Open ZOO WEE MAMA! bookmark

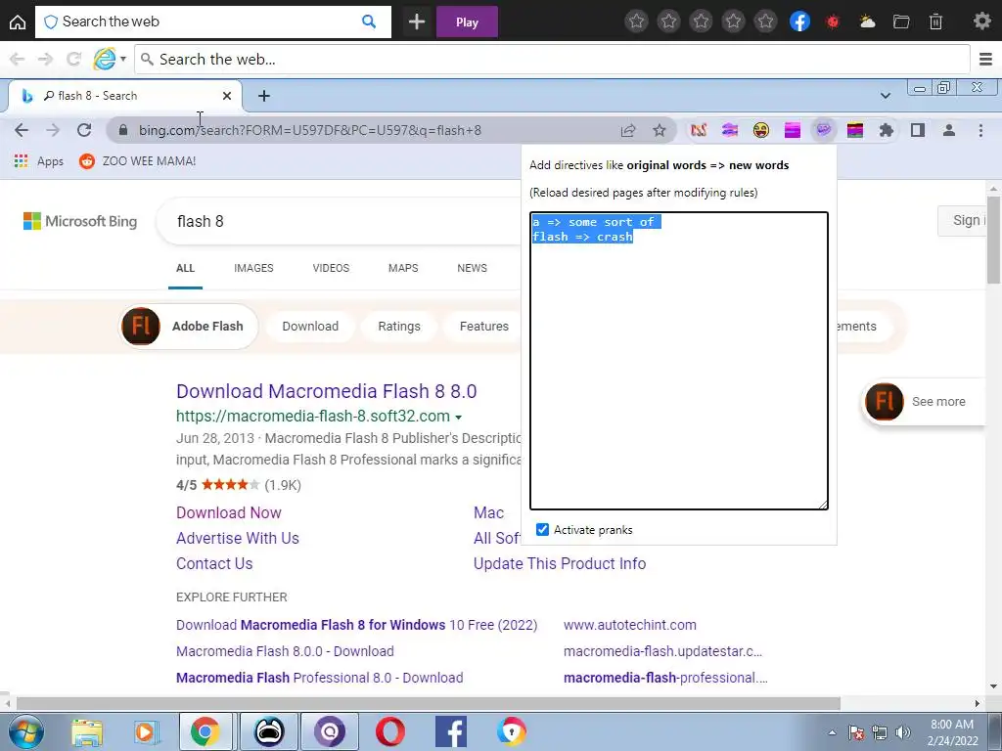pyautogui.click(x=137, y=161)
